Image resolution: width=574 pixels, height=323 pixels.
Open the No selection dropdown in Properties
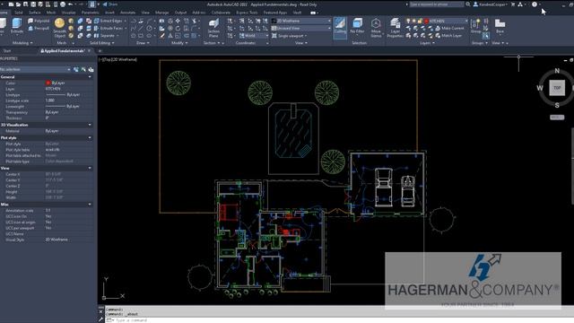[36, 69]
